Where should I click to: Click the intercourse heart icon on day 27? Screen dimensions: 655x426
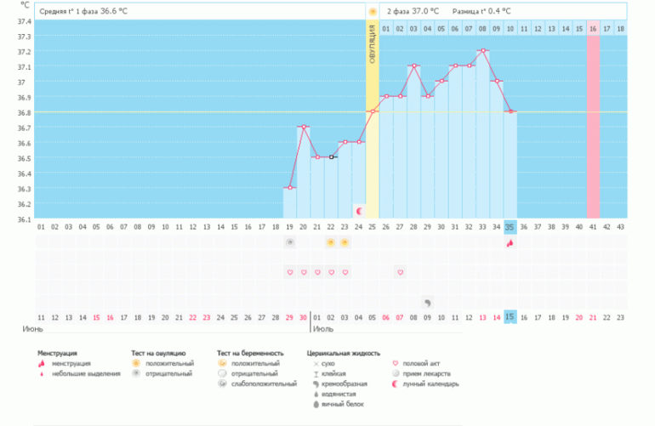tap(400, 272)
